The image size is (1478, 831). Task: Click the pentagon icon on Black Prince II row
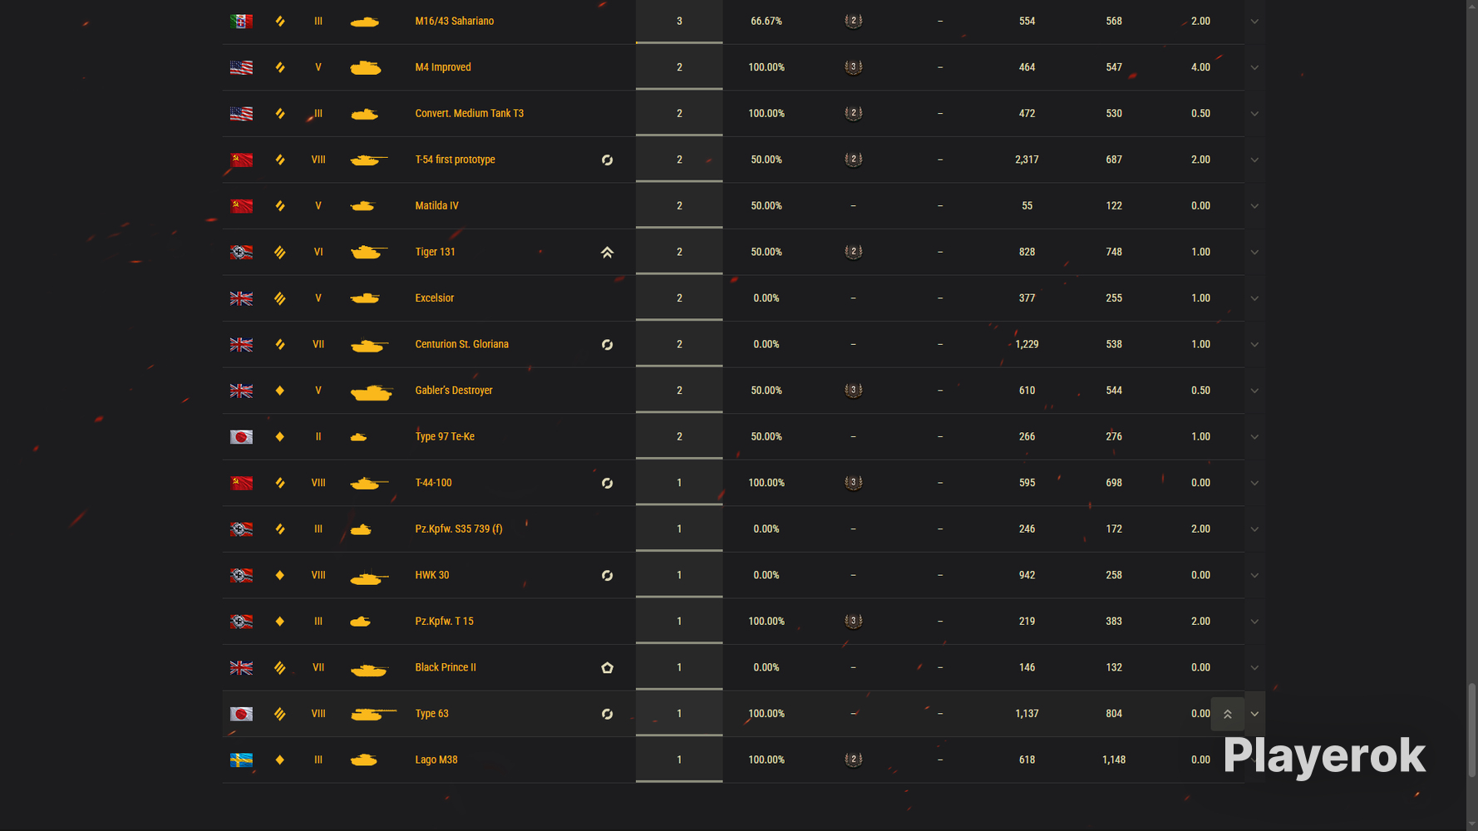click(607, 667)
